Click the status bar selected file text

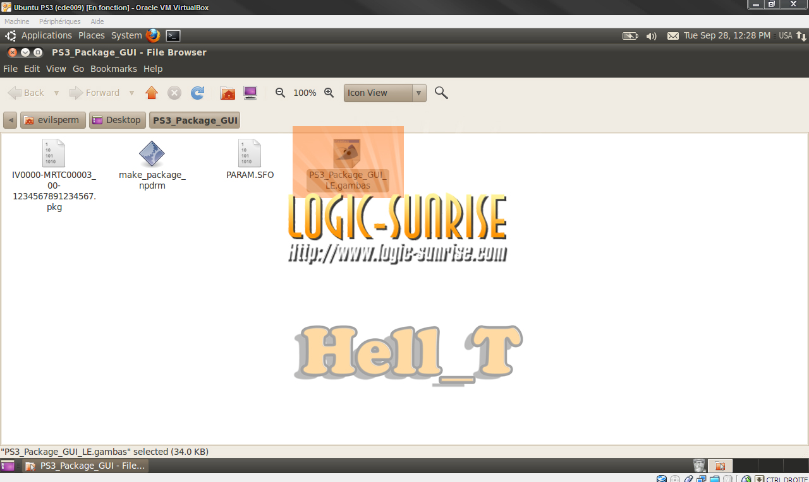coord(105,452)
